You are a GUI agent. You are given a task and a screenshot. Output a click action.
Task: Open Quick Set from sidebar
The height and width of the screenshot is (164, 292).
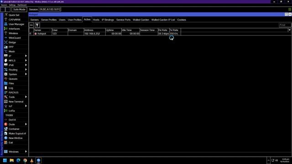(14, 15)
